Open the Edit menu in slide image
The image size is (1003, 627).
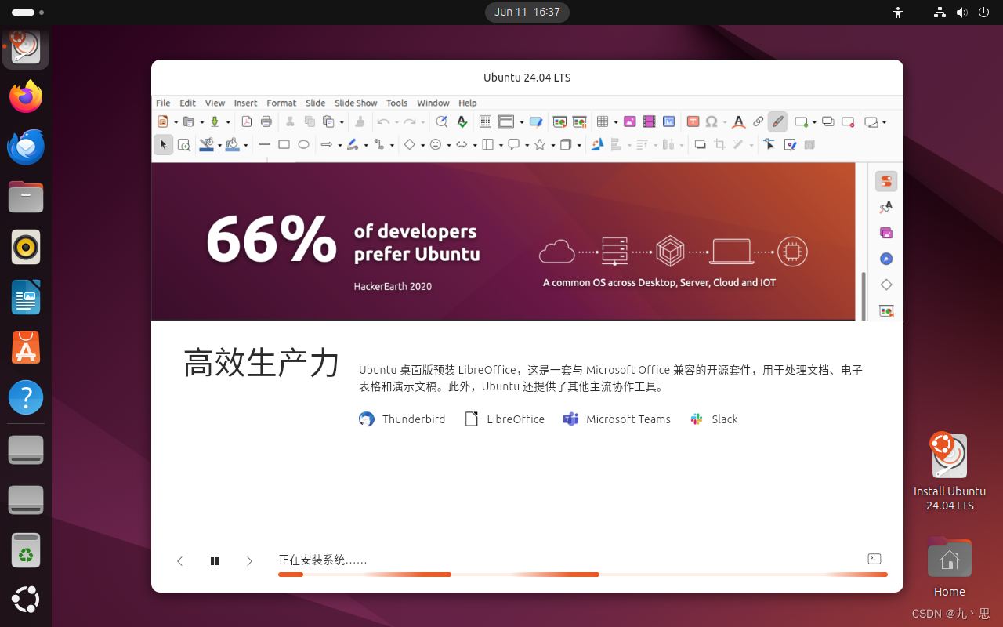pyautogui.click(x=188, y=103)
